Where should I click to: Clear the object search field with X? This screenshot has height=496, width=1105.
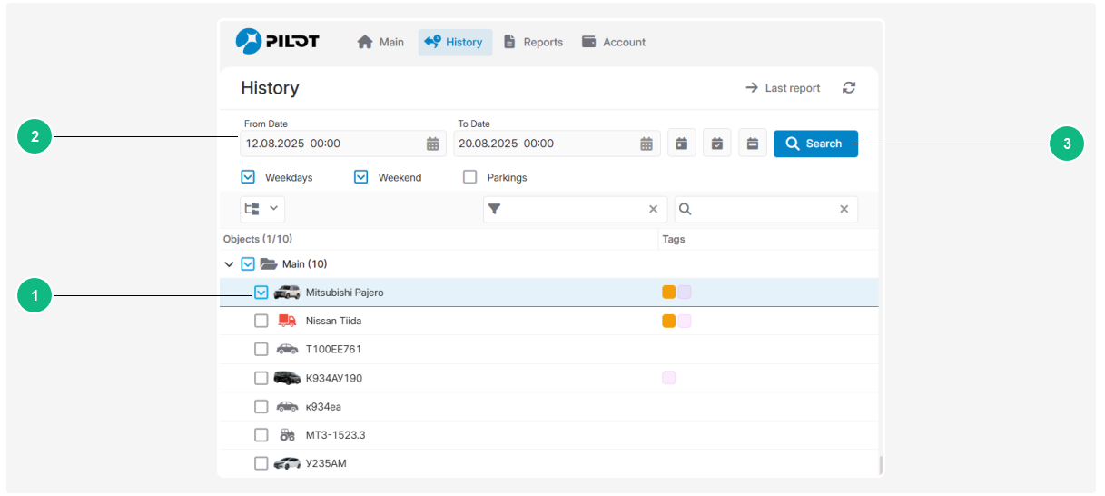[x=844, y=209]
